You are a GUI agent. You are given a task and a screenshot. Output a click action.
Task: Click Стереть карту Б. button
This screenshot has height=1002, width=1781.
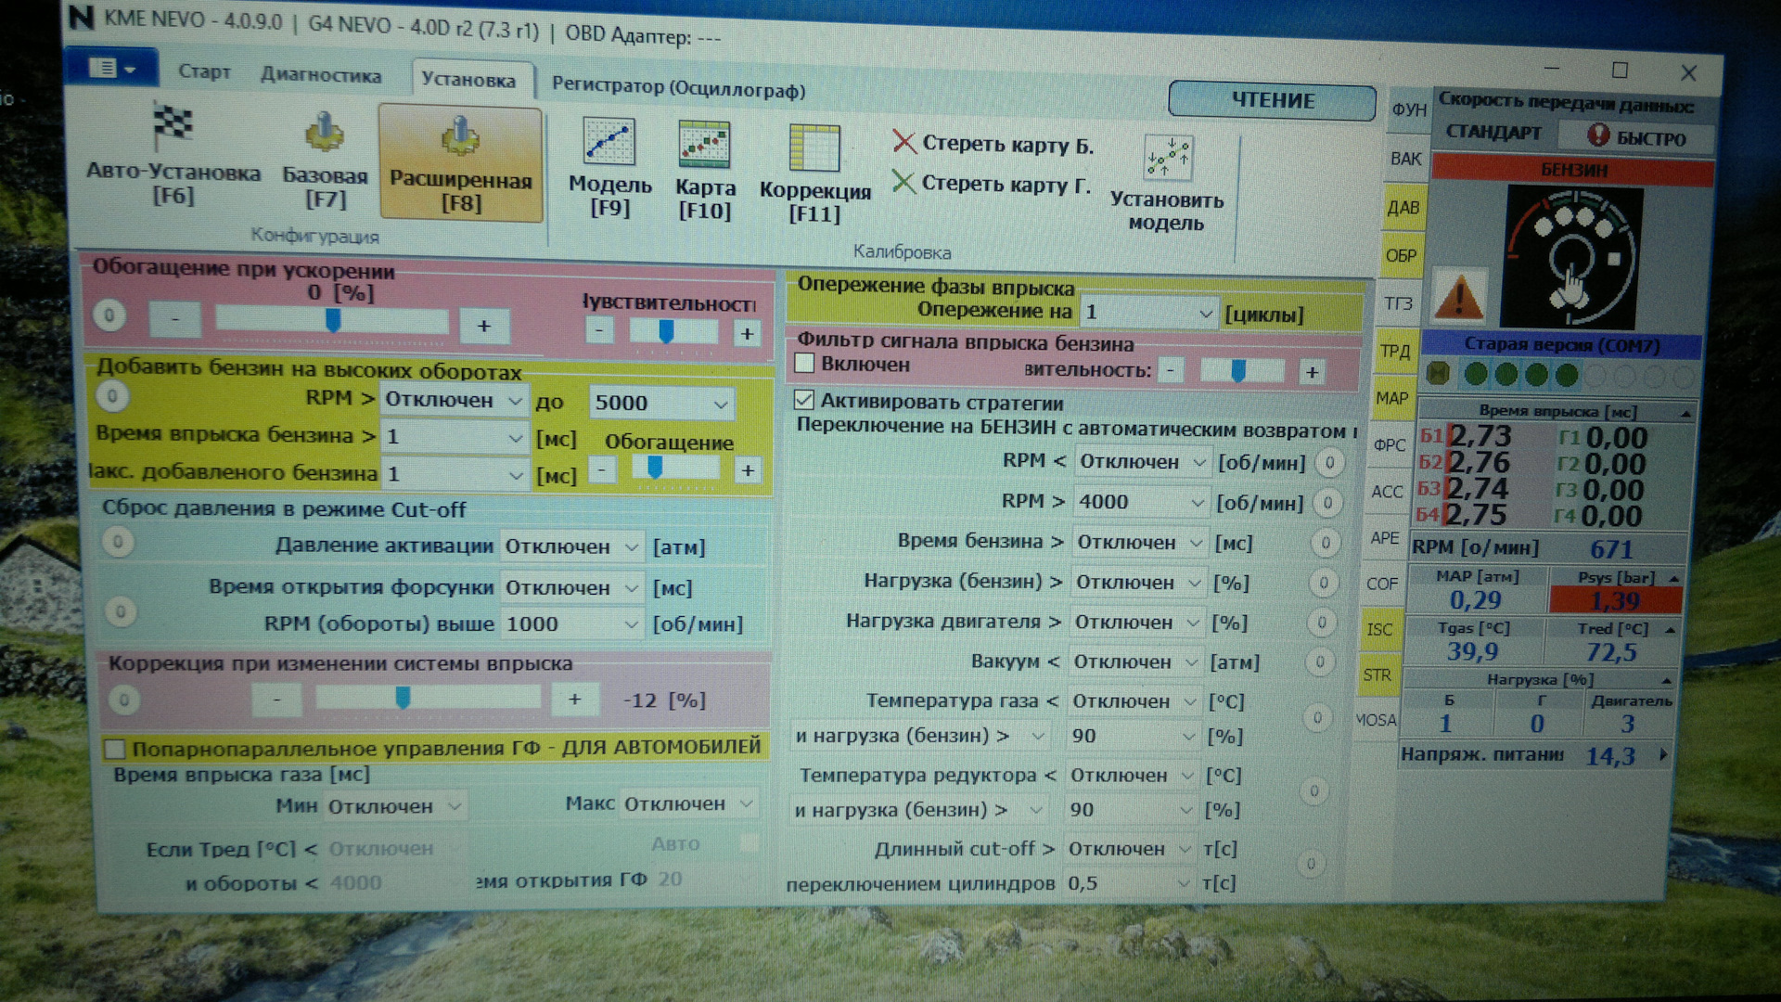[993, 144]
